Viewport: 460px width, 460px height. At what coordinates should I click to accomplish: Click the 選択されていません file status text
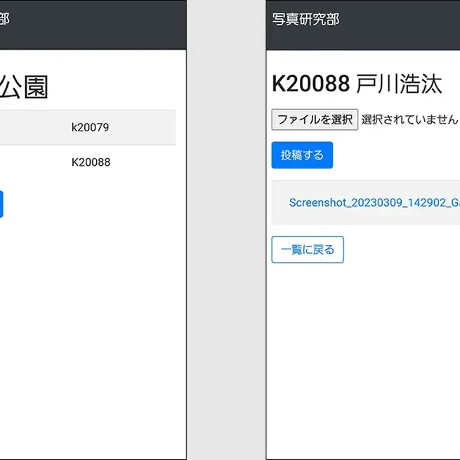[409, 119]
